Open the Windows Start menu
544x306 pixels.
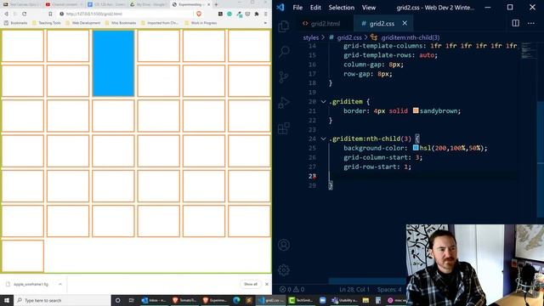[7, 300]
